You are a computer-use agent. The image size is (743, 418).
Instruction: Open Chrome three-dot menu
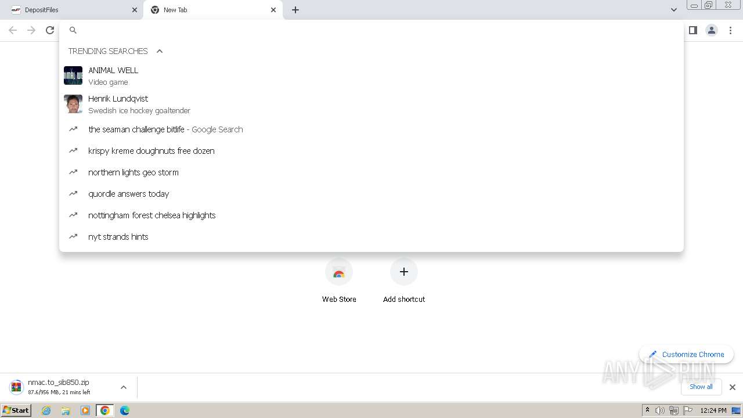730,30
